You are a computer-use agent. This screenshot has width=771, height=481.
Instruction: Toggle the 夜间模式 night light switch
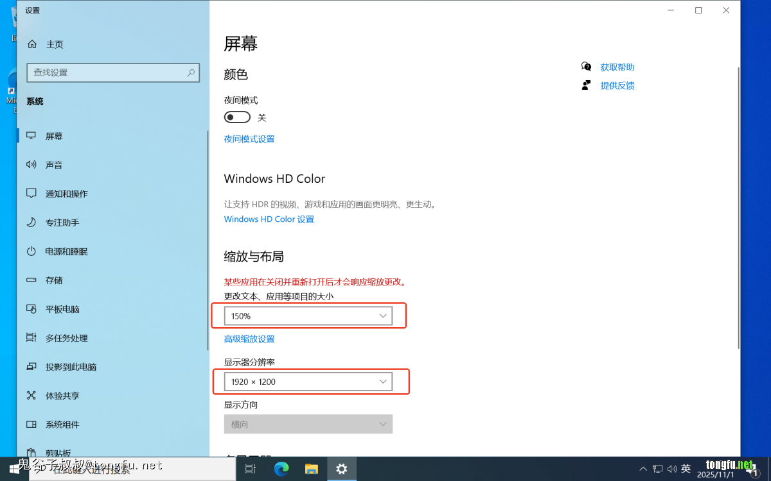tap(237, 117)
